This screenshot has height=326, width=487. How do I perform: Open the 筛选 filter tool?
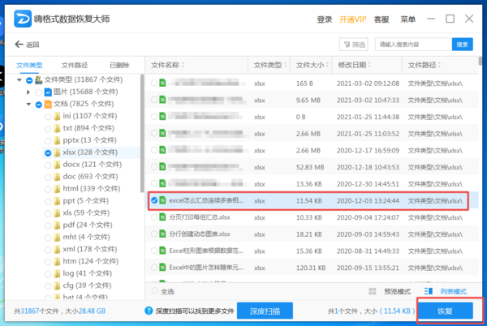pyautogui.click(x=354, y=45)
